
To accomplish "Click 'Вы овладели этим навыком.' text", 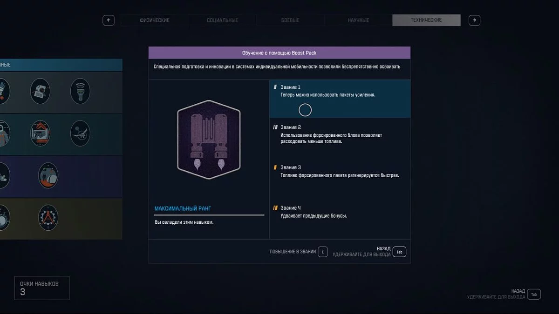I will [184, 222].
